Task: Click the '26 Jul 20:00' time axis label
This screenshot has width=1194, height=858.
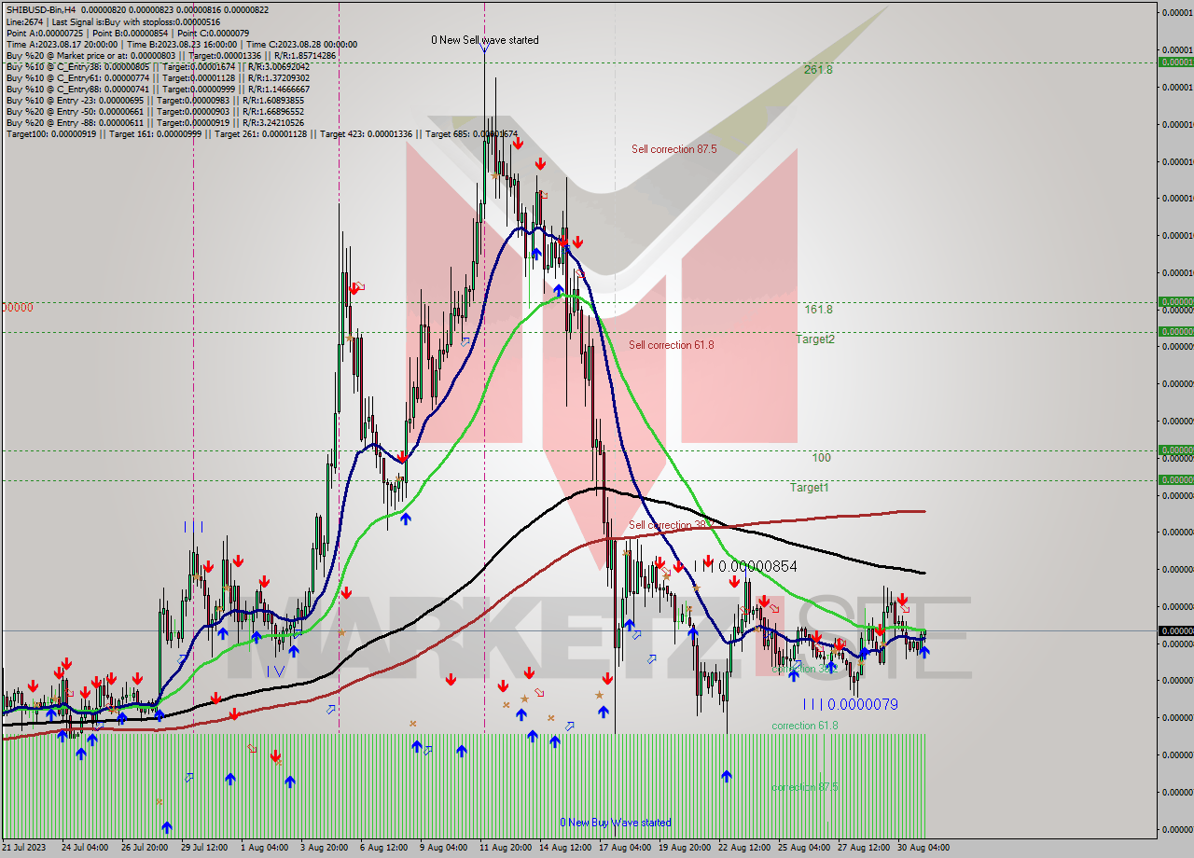Action: coord(144,848)
